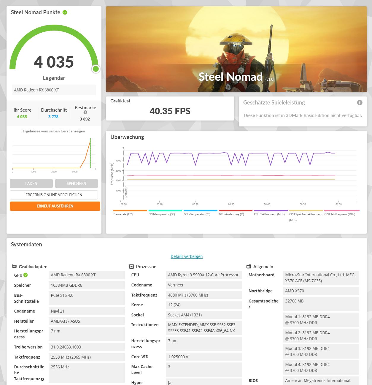This screenshot has width=372, height=385.
Task: Click the Prozessor section icon
Action: (x=131, y=267)
